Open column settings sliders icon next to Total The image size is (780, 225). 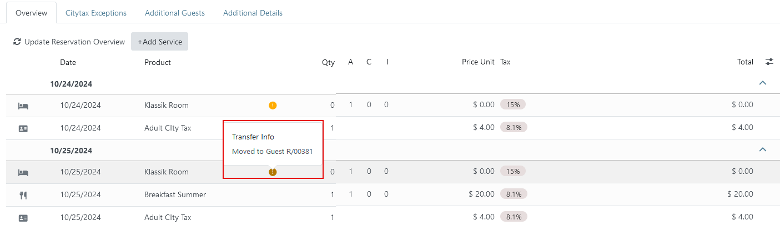pyautogui.click(x=769, y=62)
